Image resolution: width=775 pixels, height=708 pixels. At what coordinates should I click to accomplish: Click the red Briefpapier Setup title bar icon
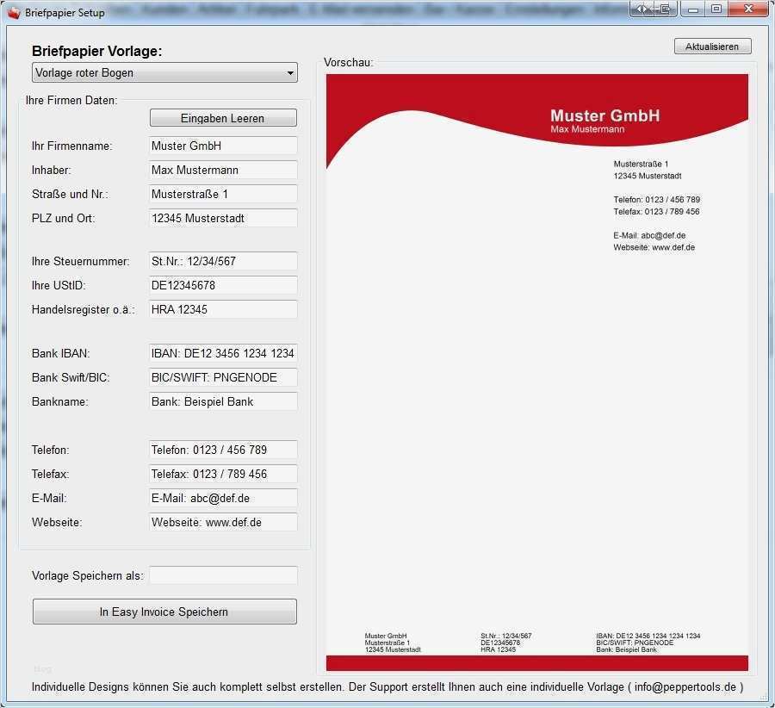point(12,11)
